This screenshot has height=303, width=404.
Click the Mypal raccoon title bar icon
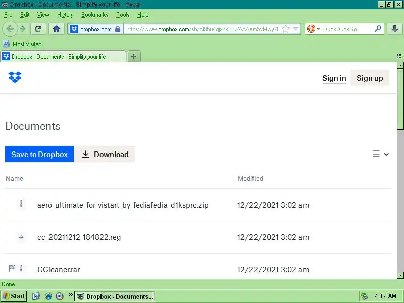pos(5,5)
